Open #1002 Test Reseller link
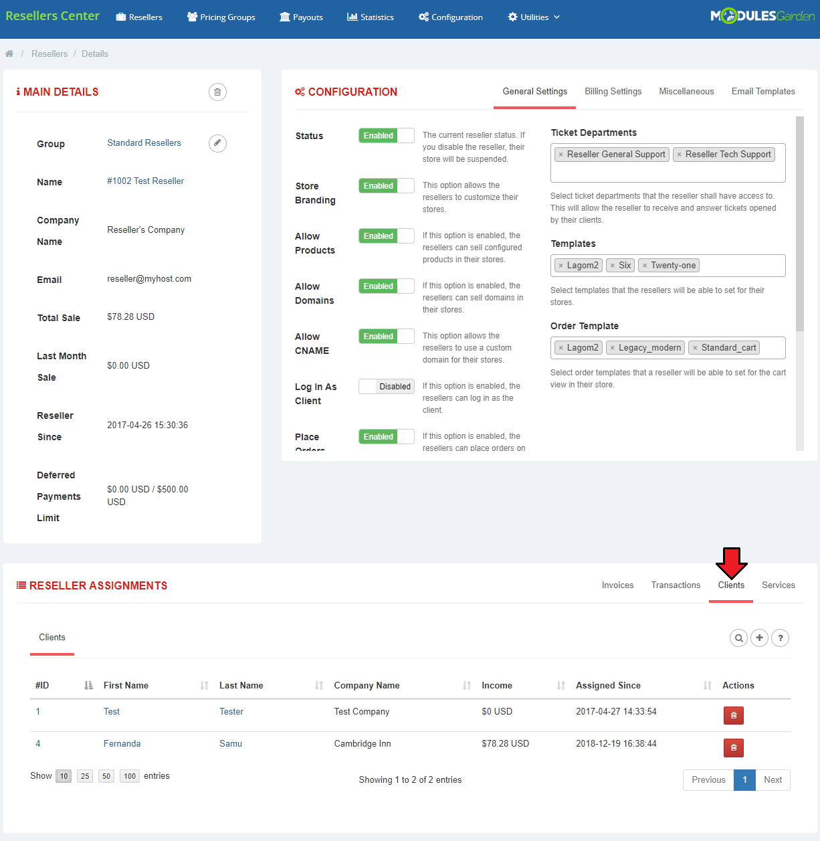The height and width of the screenshot is (841, 820). pyautogui.click(x=145, y=181)
